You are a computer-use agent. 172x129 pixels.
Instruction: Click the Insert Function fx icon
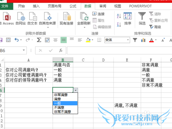pyautogui.click(x=61, y=50)
